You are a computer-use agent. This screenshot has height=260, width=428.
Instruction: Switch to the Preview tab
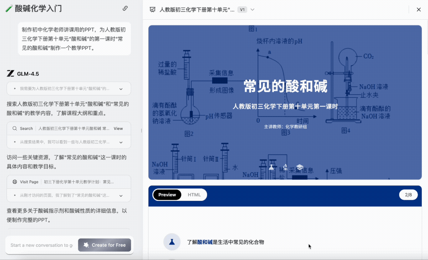[167, 195]
